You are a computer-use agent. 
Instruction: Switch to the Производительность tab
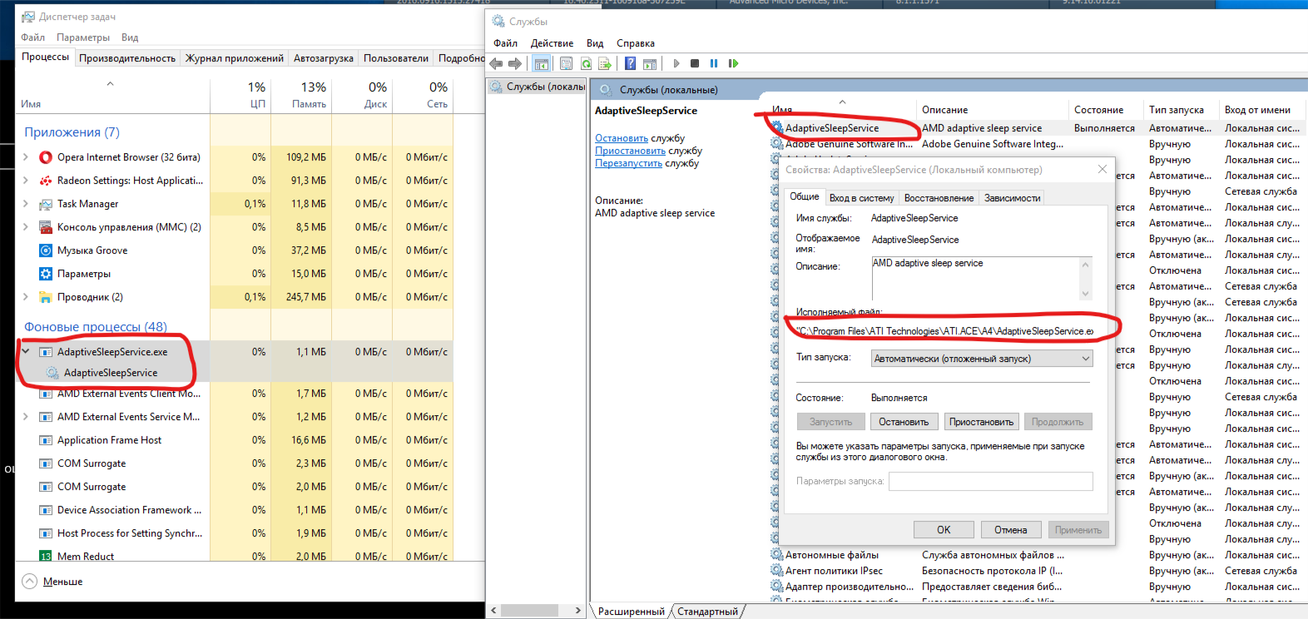tap(127, 58)
